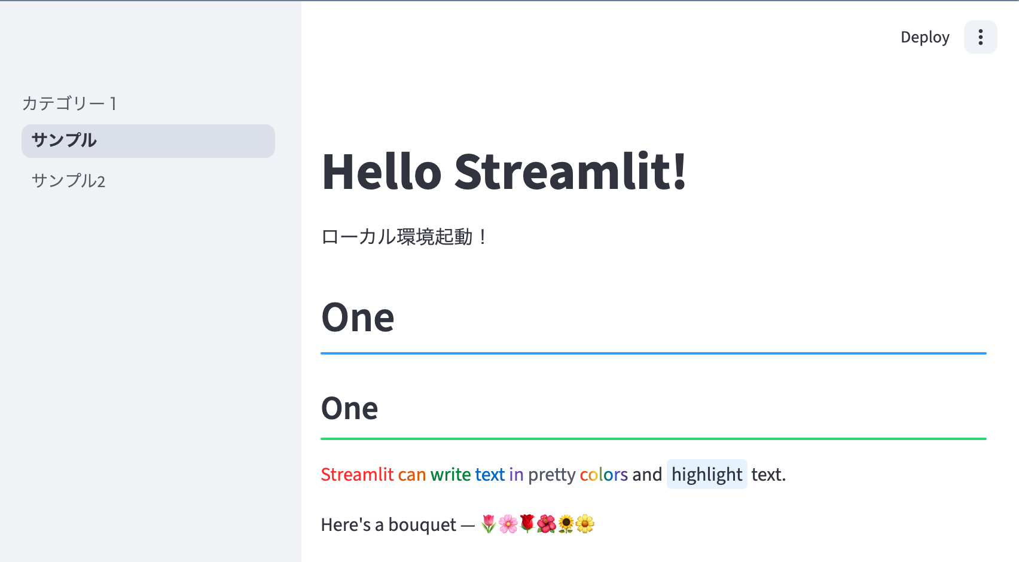Click the red word "Streamlit"
This screenshot has height=562, width=1019.
pyautogui.click(x=357, y=475)
